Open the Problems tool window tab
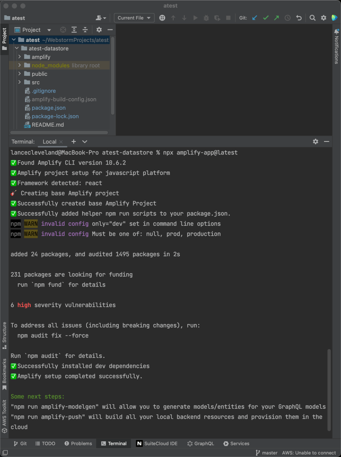This screenshot has width=341, height=457. coord(78,443)
